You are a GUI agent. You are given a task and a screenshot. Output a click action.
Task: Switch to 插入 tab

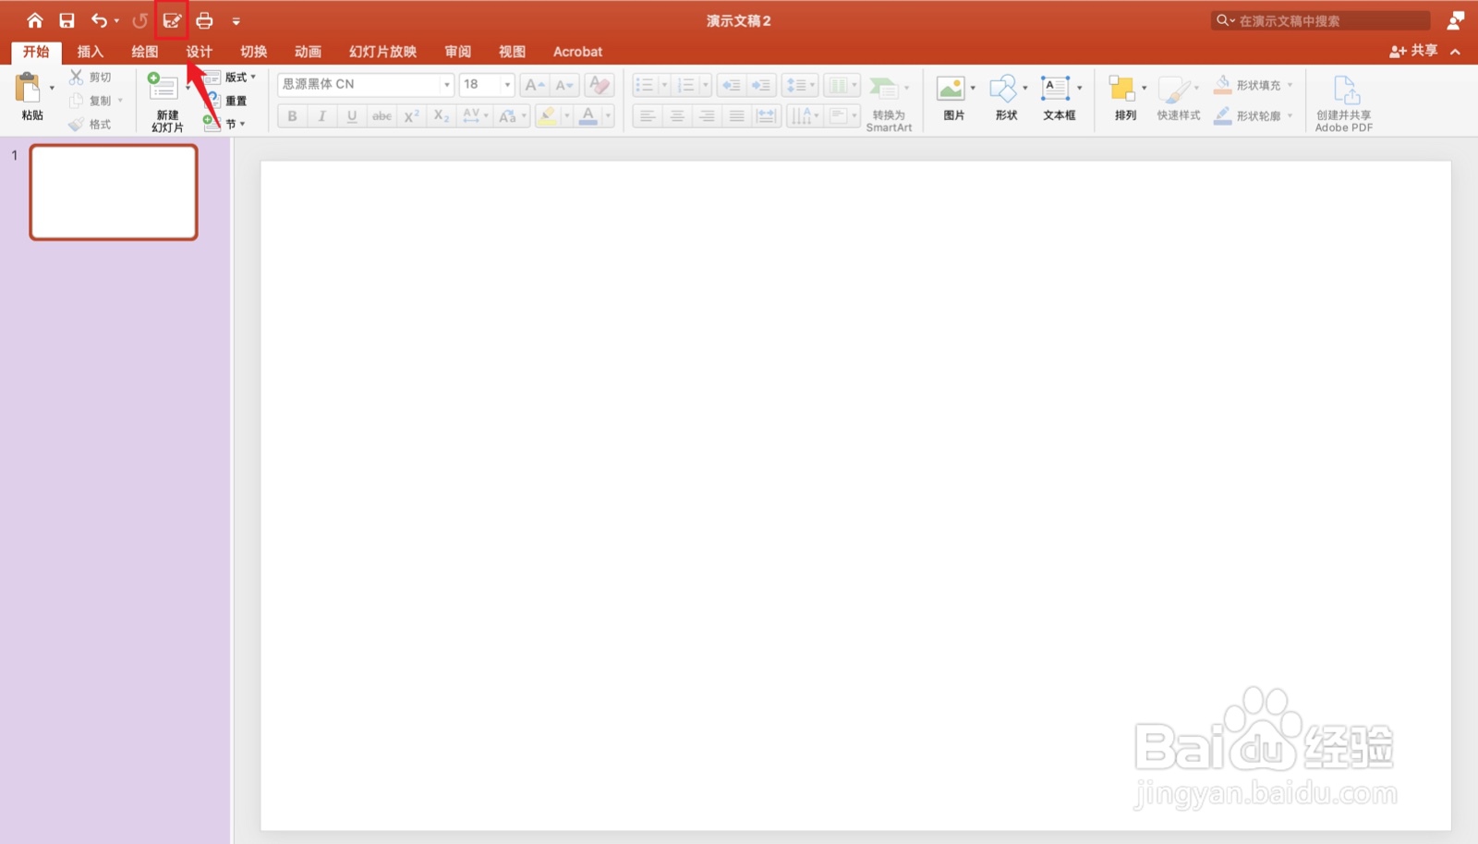click(90, 52)
